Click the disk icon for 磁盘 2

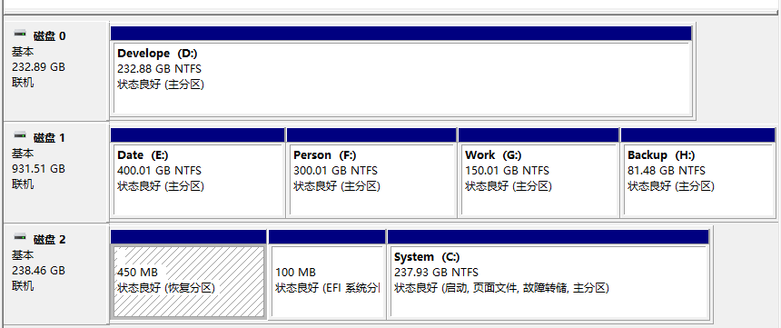(20, 238)
